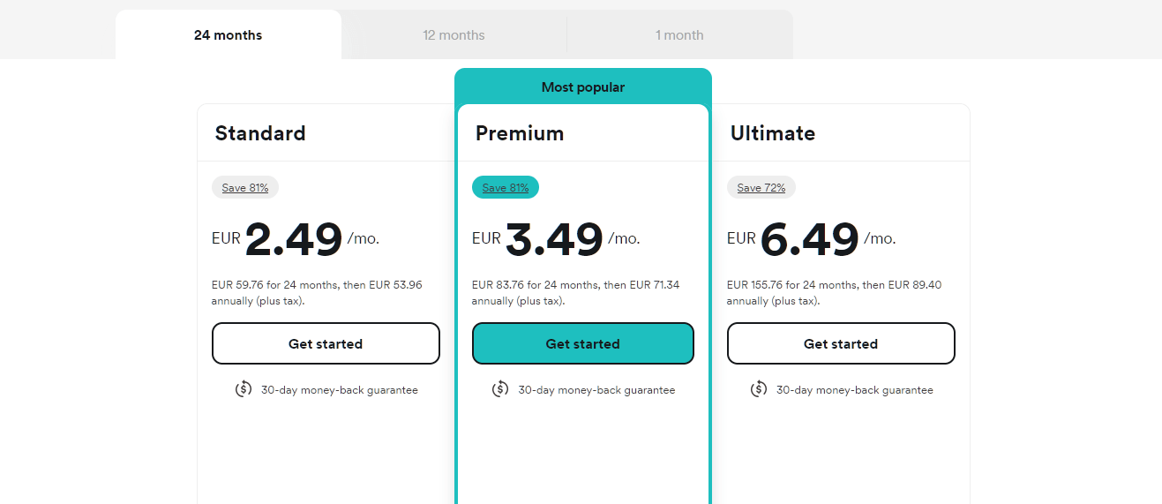Choose Get started for the Ultimate plan
Viewport: 1162px width, 504px height.
(x=841, y=343)
